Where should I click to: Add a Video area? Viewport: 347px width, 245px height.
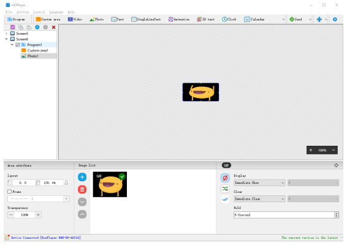coord(75,20)
